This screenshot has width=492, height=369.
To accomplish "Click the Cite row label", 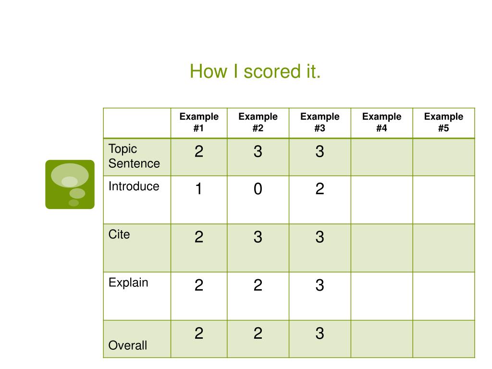I will [119, 234].
